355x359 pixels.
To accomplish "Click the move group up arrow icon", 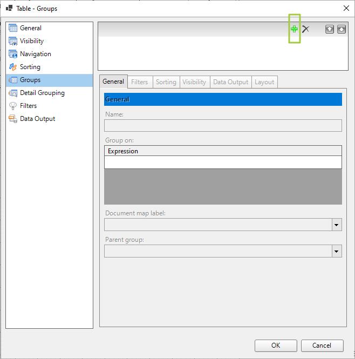I will click(329, 29).
